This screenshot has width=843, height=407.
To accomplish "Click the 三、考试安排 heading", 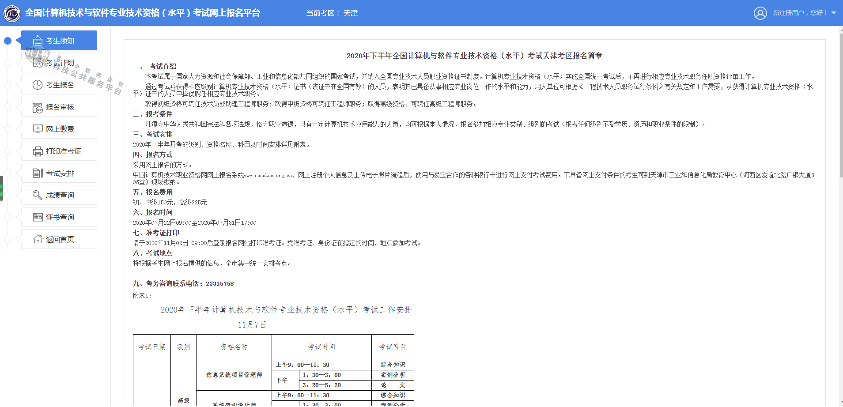I will tap(152, 134).
